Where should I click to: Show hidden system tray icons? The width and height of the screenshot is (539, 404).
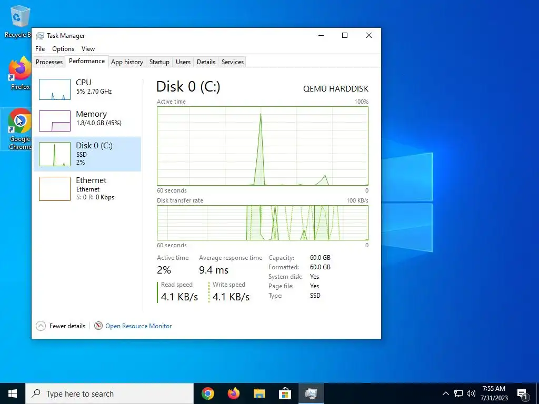tap(445, 393)
